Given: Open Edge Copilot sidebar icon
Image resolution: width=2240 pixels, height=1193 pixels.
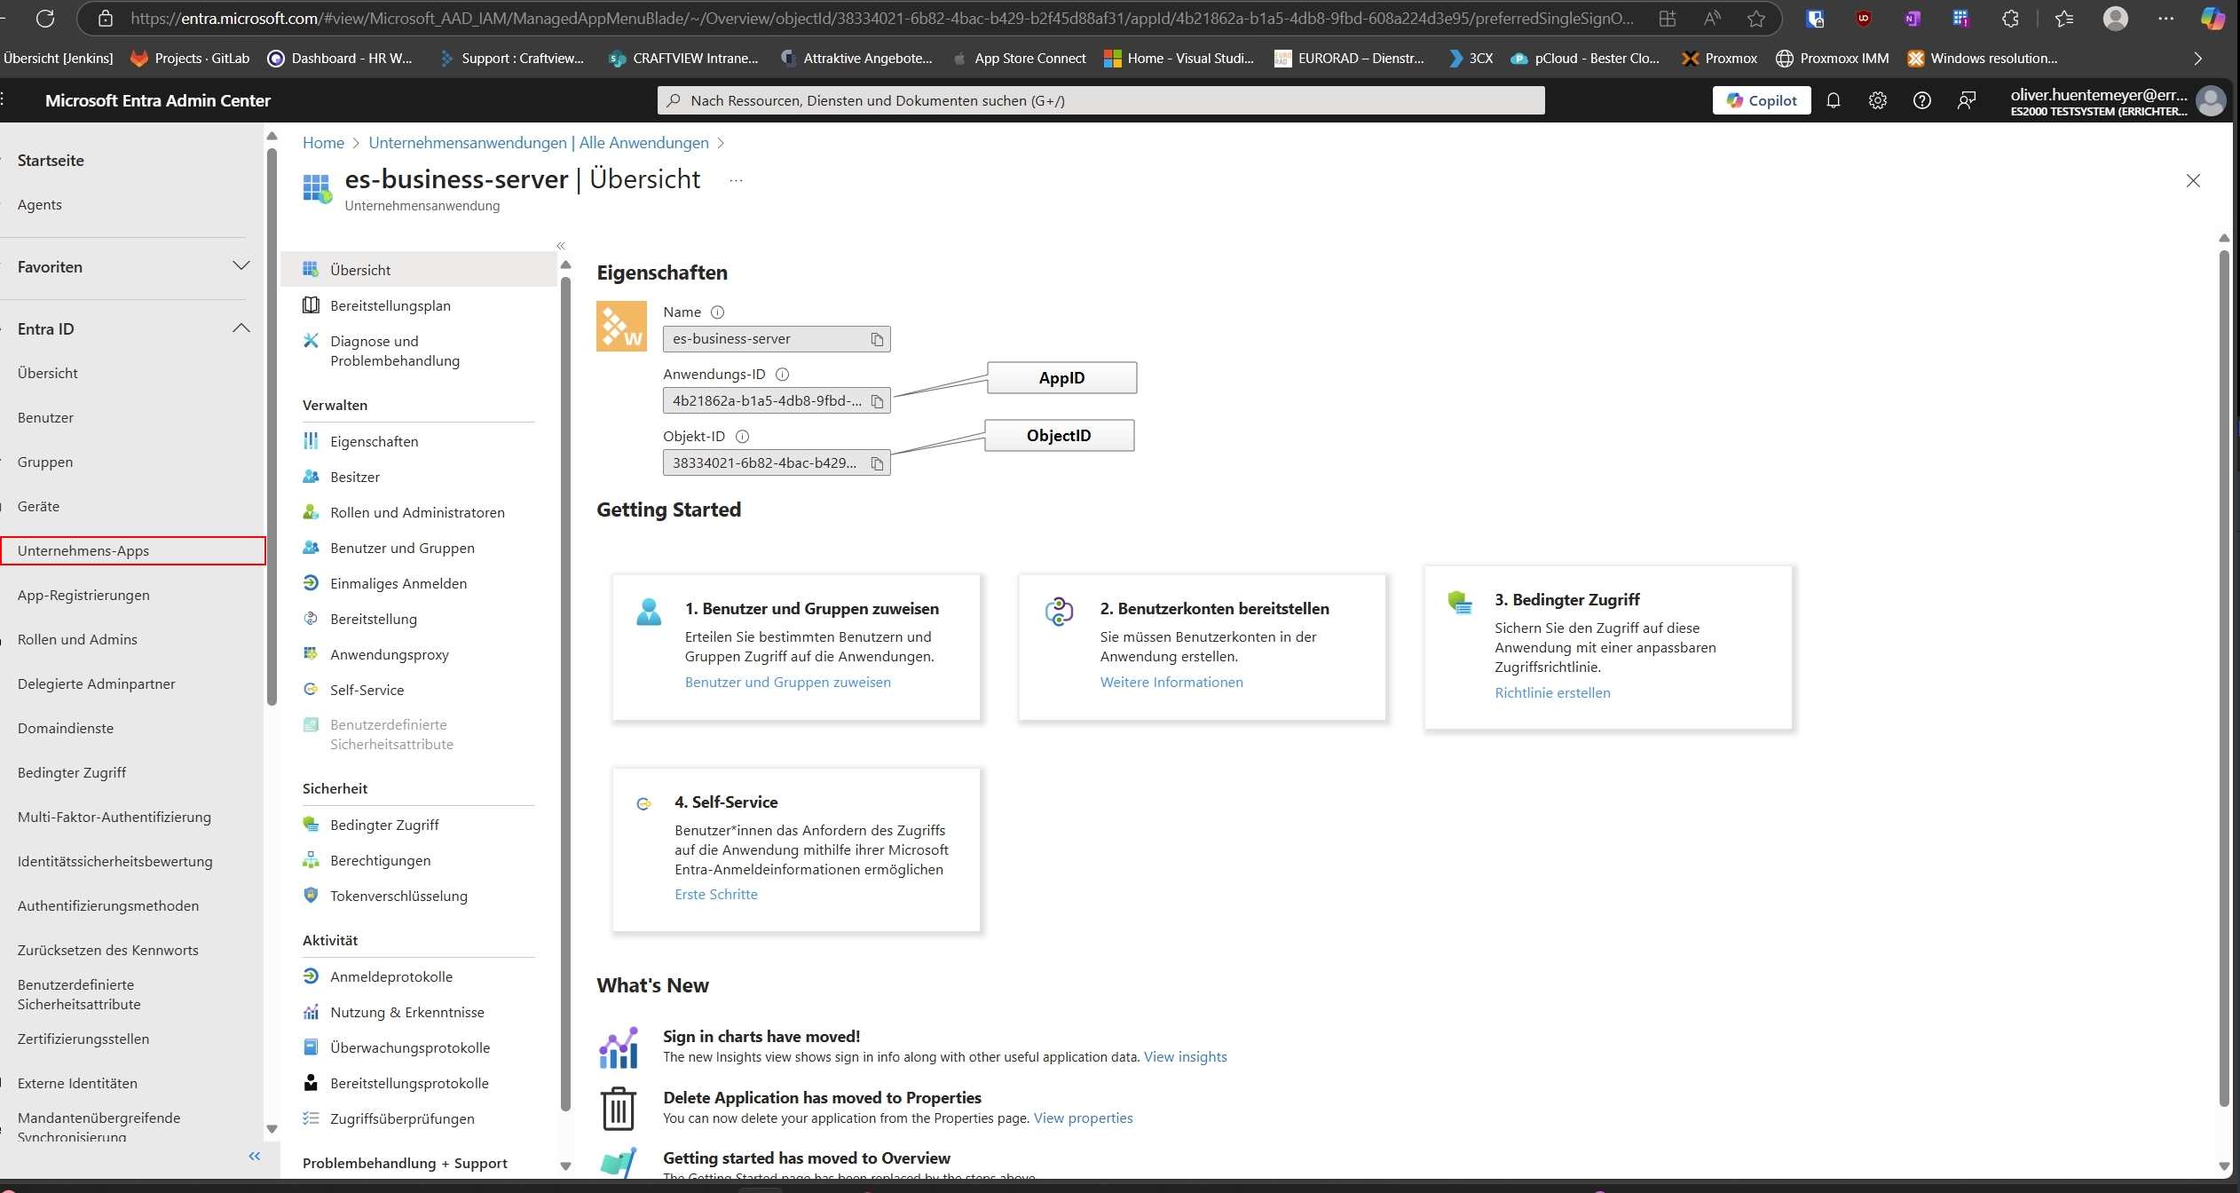Looking at the screenshot, I should (x=2212, y=19).
